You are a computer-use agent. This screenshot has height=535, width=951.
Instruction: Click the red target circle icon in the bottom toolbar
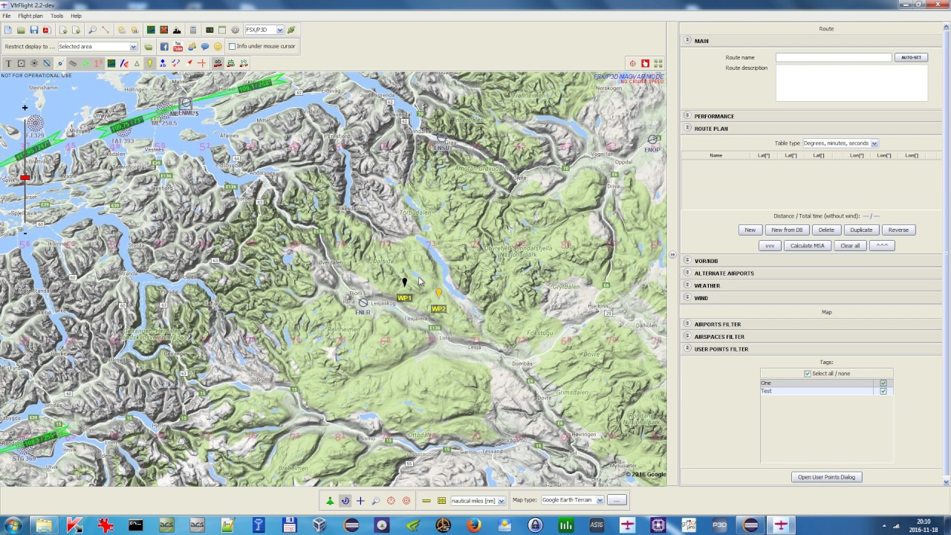click(x=406, y=501)
